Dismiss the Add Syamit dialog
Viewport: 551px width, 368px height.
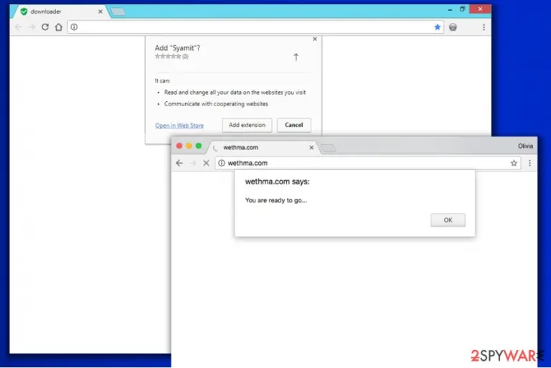315,39
